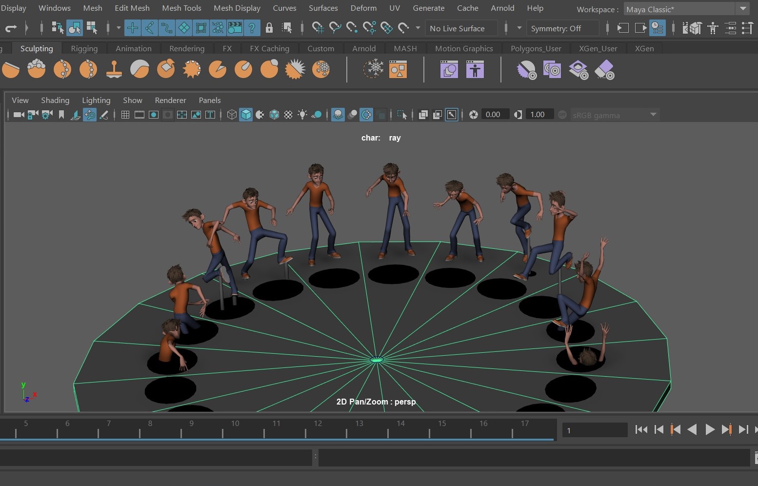
Task: Toggle use all lights bulb icon
Action: pyautogui.click(x=302, y=115)
